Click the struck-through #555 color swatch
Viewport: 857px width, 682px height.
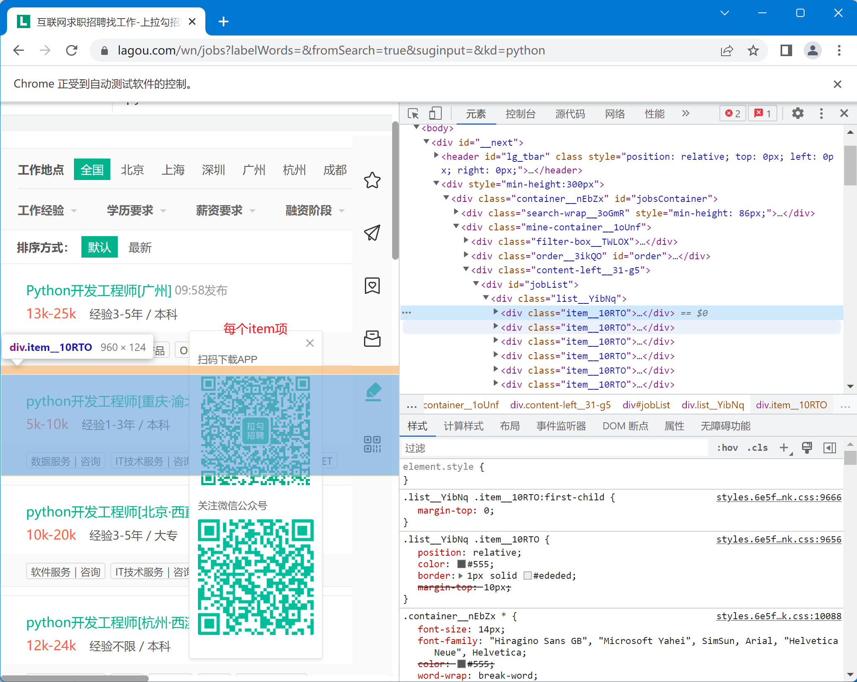461,664
